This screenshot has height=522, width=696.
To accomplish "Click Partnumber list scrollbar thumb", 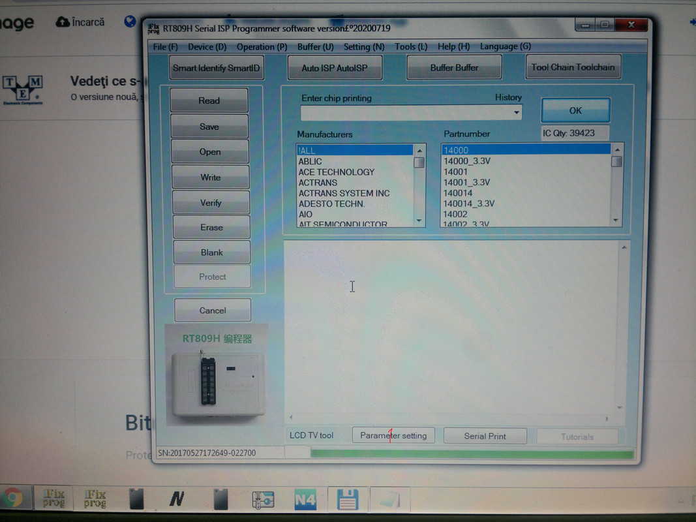I will coord(616,162).
